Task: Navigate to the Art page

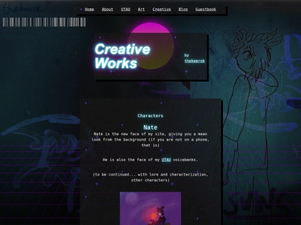Action: [x=141, y=9]
